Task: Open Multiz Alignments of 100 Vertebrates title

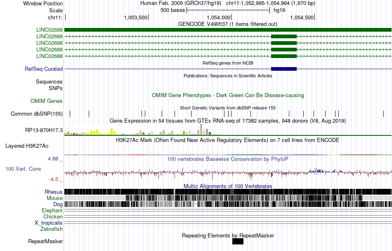Action: point(228,186)
